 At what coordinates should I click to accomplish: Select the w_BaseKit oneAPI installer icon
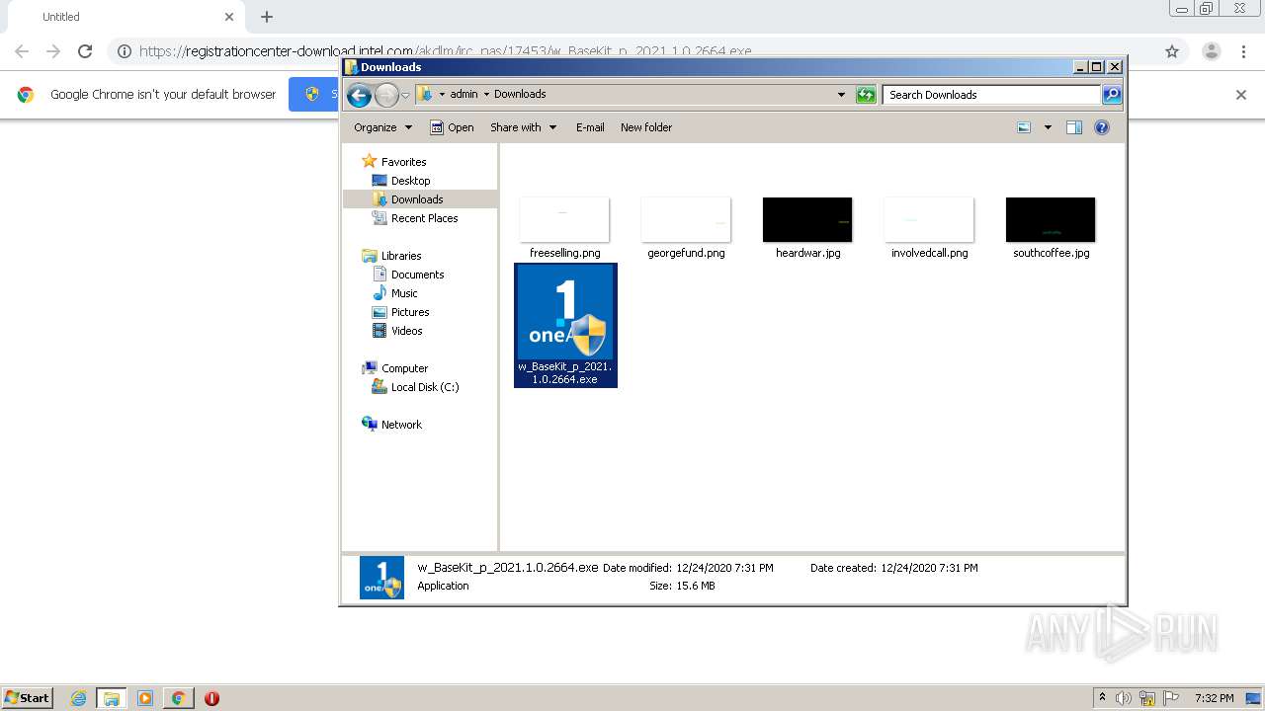tap(565, 312)
